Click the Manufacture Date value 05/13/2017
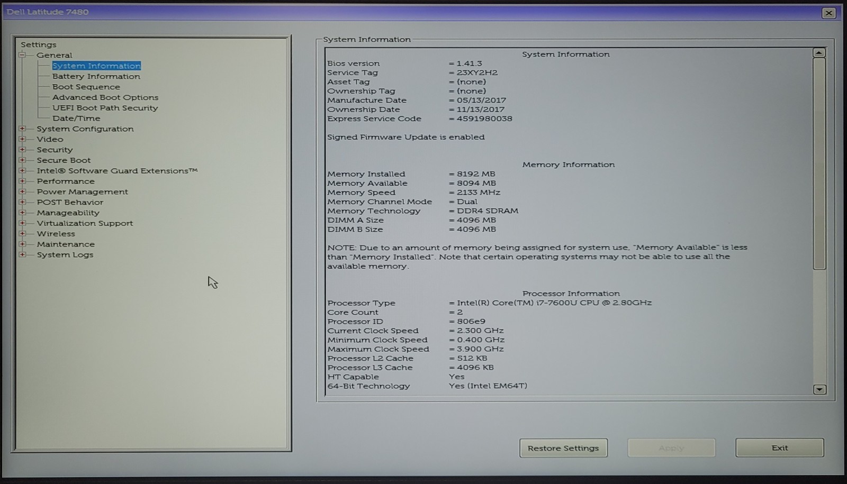847x484 pixels. click(x=481, y=100)
